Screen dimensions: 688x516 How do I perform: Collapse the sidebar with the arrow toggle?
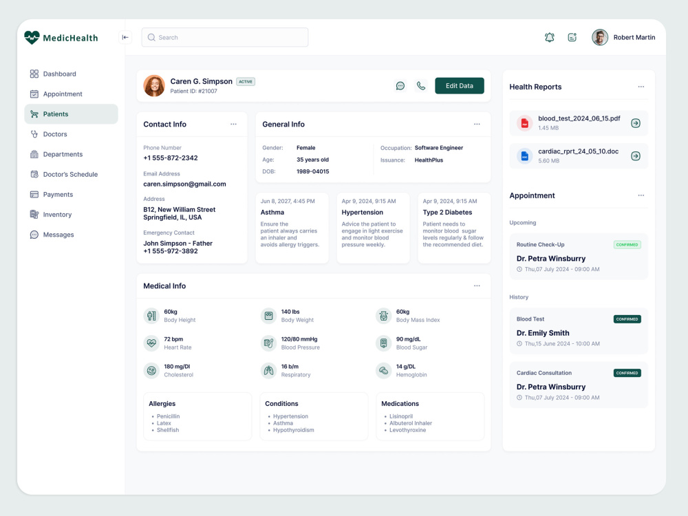[125, 37]
